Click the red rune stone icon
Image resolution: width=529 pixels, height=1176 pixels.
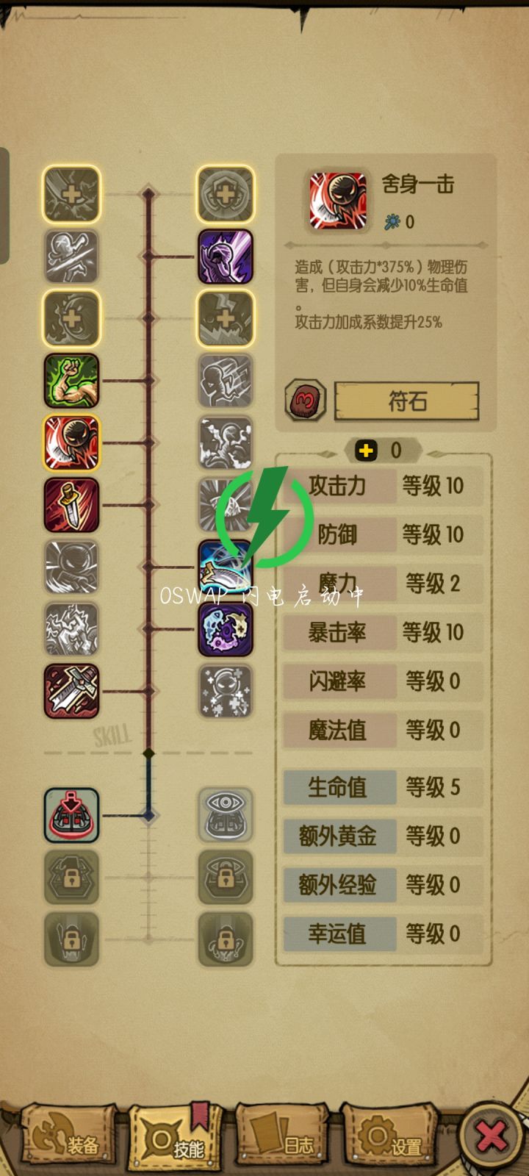pos(305,401)
